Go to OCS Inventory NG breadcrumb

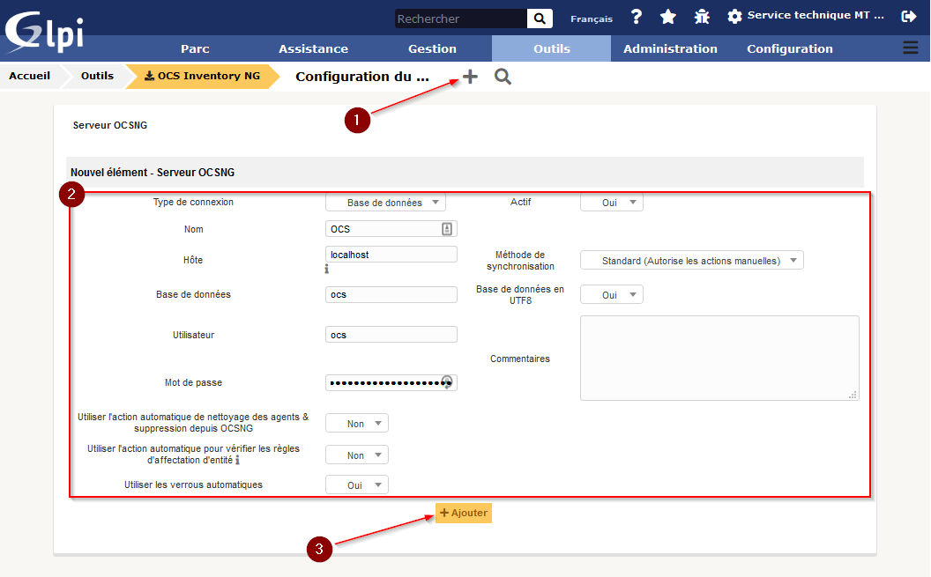(202, 77)
